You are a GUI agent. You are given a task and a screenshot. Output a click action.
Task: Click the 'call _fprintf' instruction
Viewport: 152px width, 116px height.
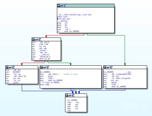tap(110, 83)
